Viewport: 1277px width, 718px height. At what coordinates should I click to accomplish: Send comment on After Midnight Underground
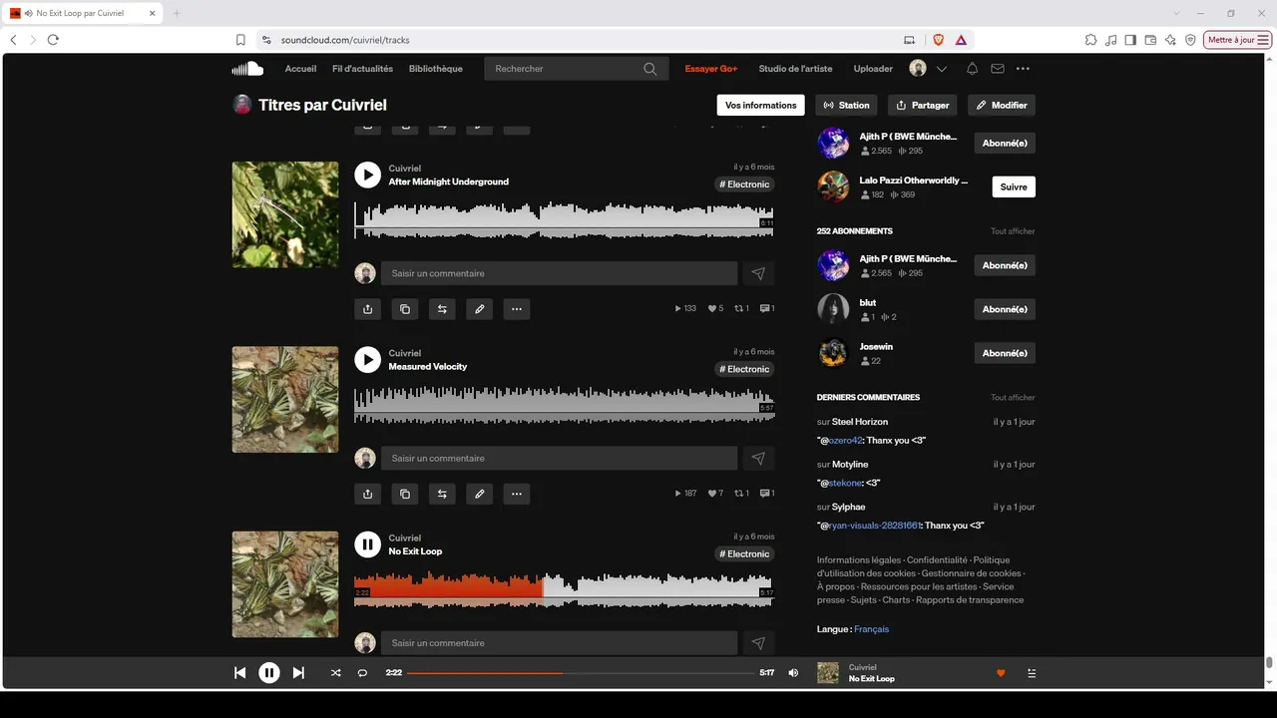[x=758, y=273]
